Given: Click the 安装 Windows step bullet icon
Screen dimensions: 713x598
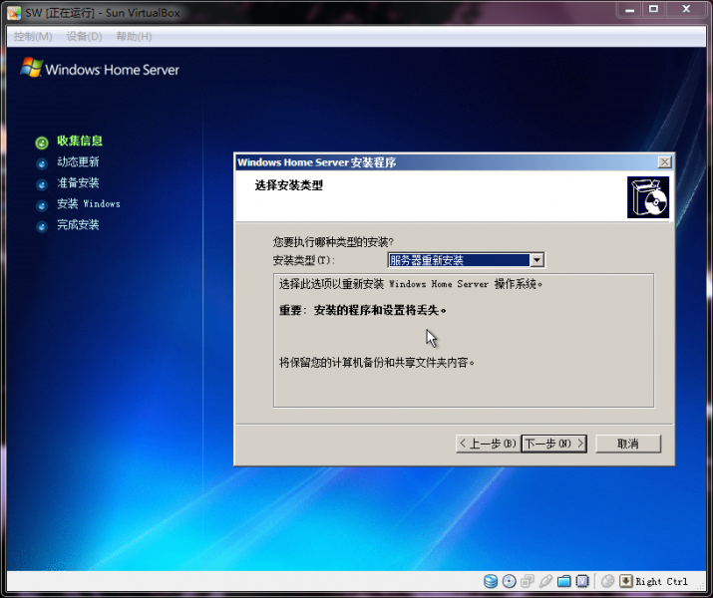Looking at the screenshot, I should pos(41,205).
